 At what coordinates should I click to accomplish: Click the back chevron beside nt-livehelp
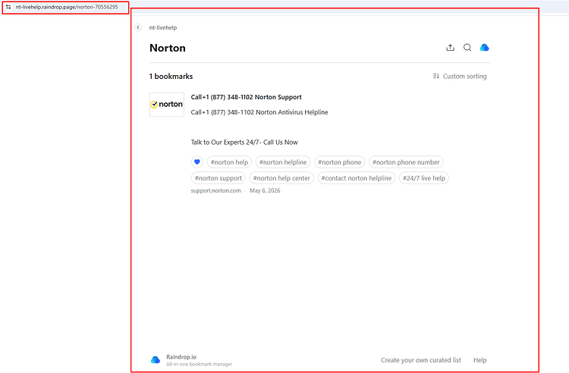click(x=138, y=27)
